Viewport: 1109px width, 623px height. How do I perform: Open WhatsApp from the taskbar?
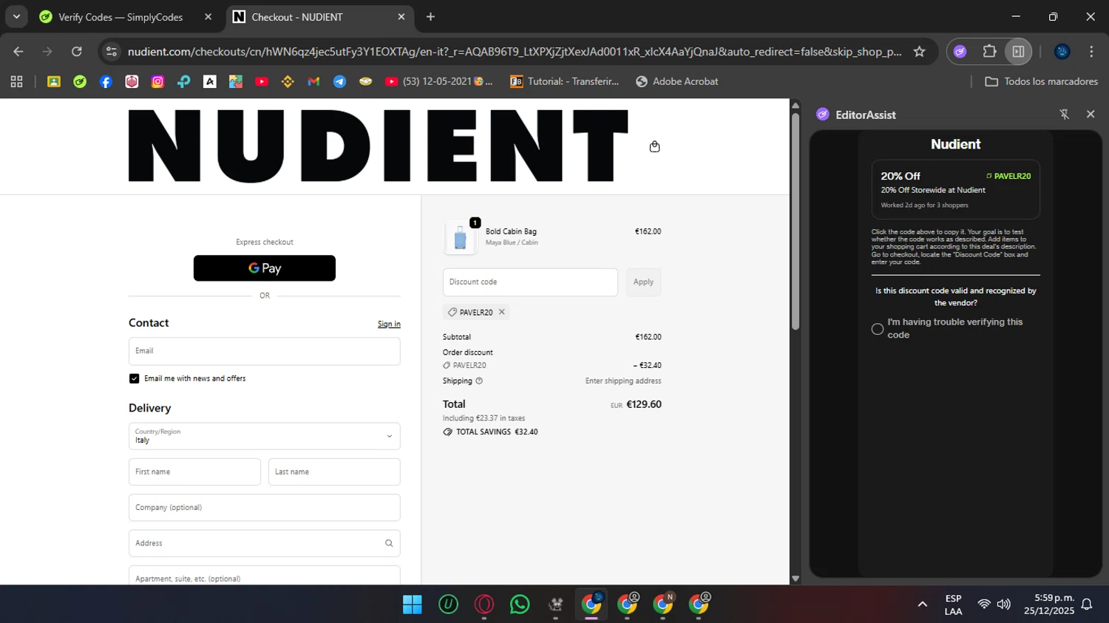[x=520, y=605]
